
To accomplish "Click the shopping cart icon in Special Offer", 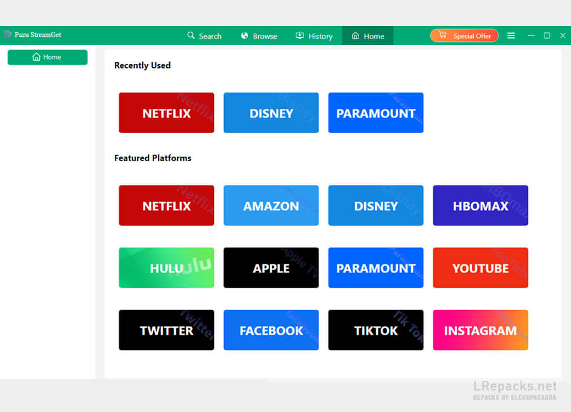I will click(x=442, y=35).
